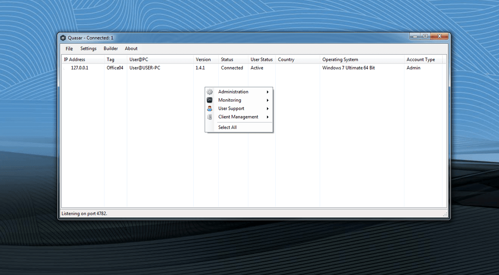
Task: Select the 127.0.0.1 client row
Action: click(x=80, y=68)
